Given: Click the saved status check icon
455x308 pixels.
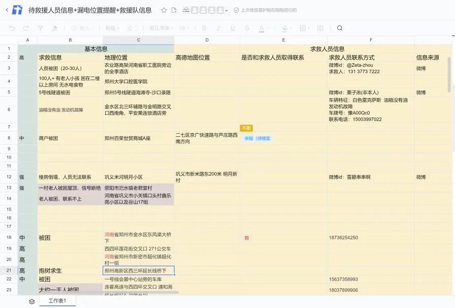Looking at the screenshot, I should point(236,10).
